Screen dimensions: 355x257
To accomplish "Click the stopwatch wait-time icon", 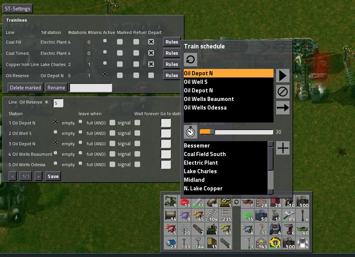I will pyautogui.click(x=190, y=132).
